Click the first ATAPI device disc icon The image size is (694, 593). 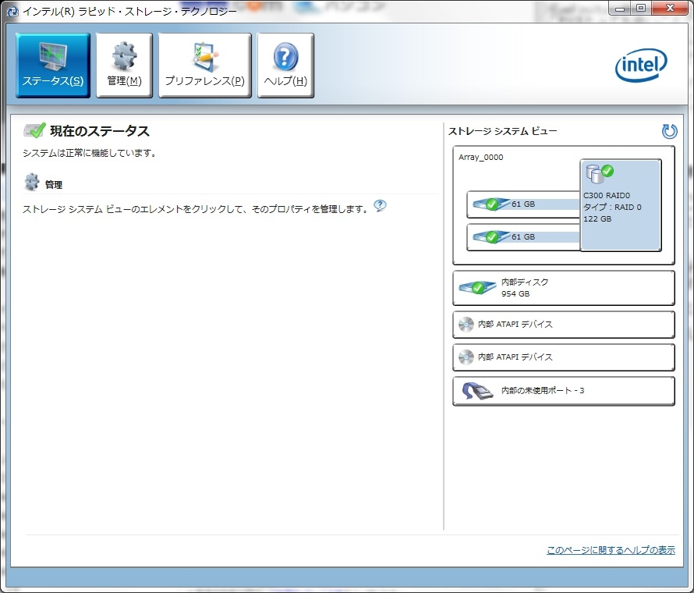coord(466,324)
